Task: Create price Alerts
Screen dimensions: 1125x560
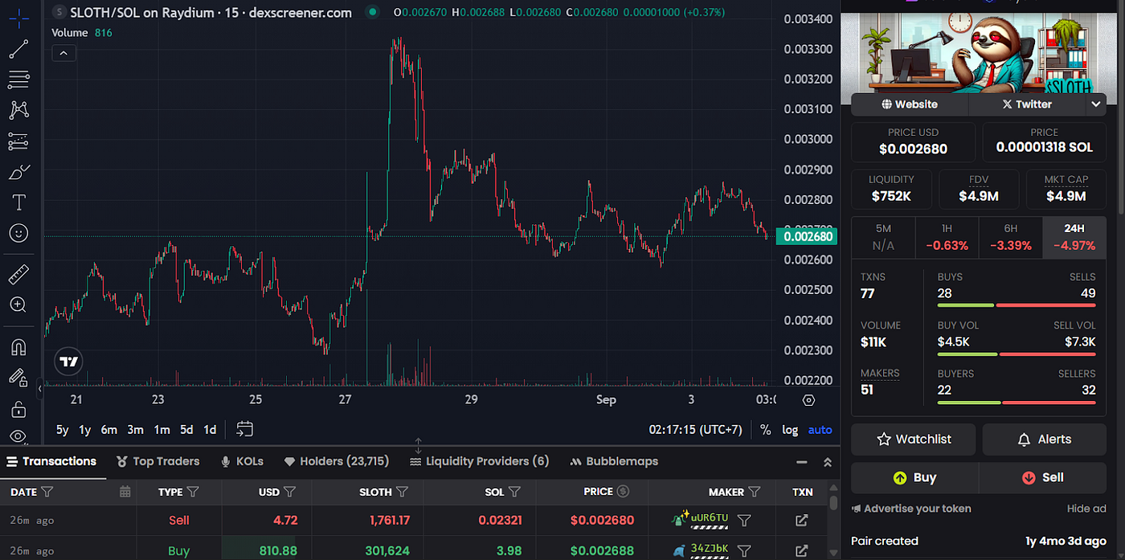Action: tap(1045, 439)
